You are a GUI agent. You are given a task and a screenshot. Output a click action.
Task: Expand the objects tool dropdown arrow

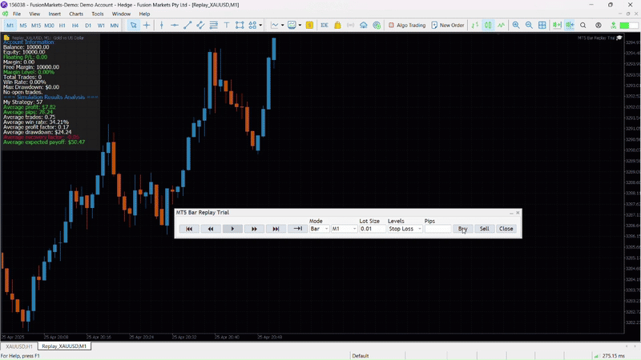coord(260,26)
